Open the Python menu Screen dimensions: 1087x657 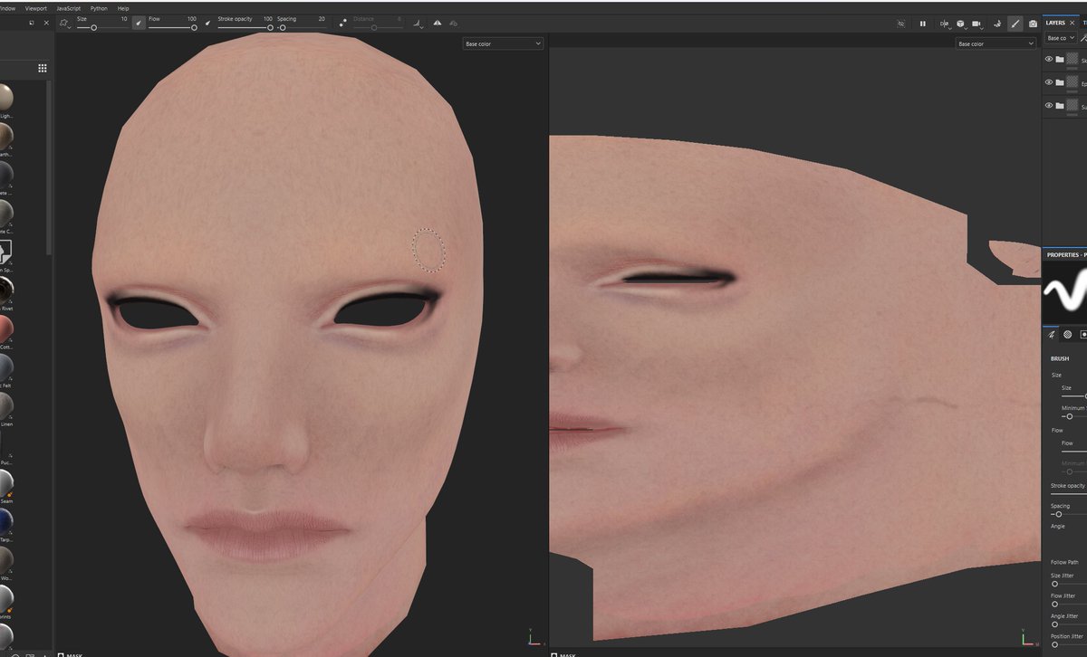(x=98, y=7)
